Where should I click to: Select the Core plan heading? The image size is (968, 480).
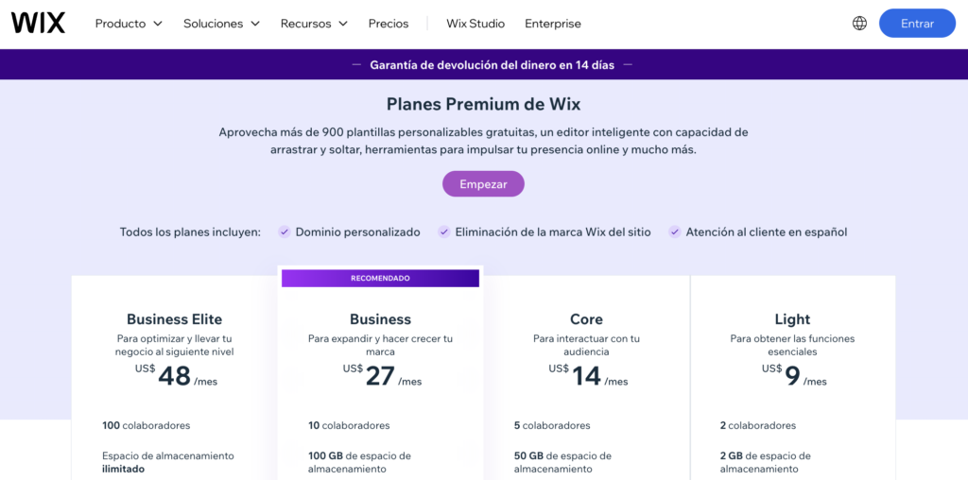coord(586,319)
